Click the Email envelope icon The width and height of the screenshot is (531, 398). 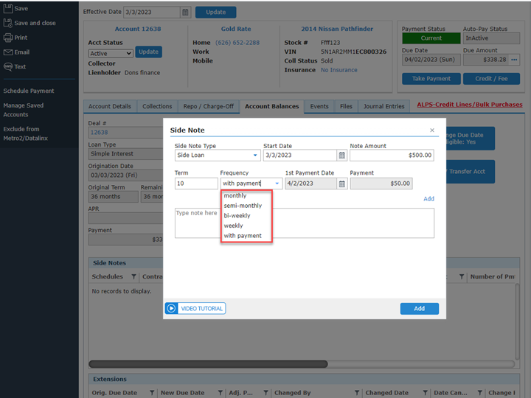coord(8,52)
